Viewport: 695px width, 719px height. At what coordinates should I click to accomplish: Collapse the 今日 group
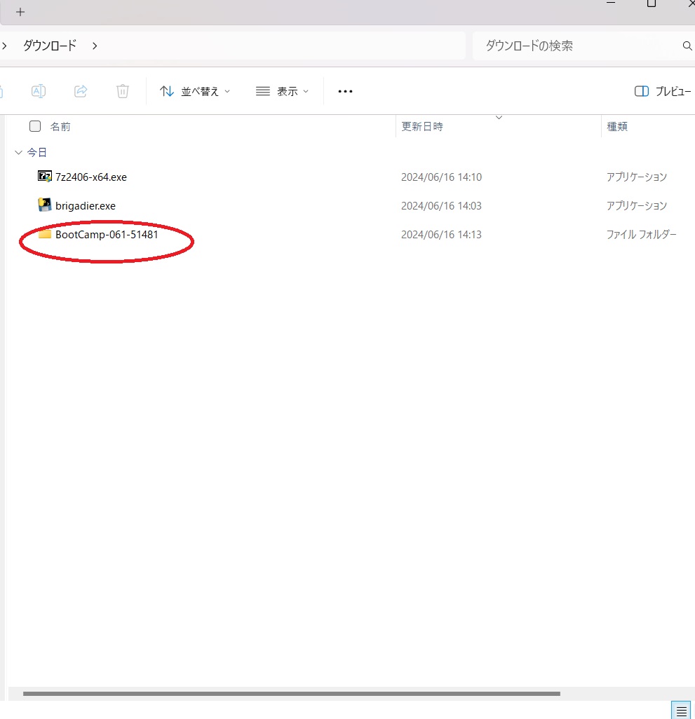point(18,152)
